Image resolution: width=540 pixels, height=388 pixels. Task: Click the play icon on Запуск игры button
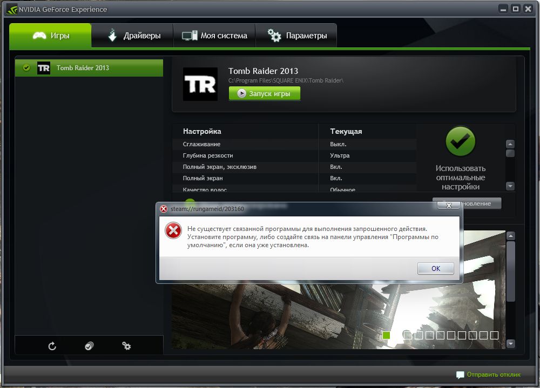coord(242,93)
